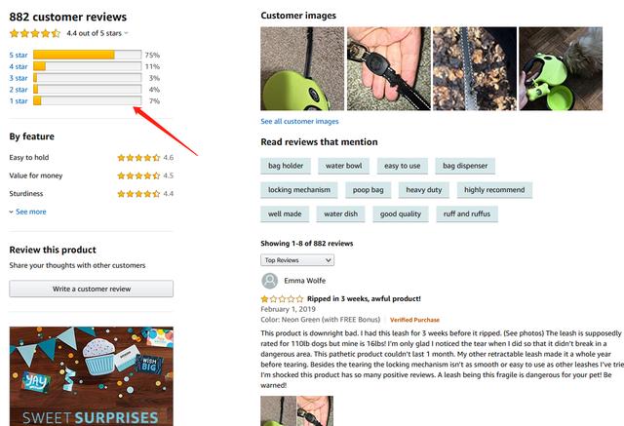Filter reviews by 5 star rating bar

pyautogui.click(x=88, y=55)
